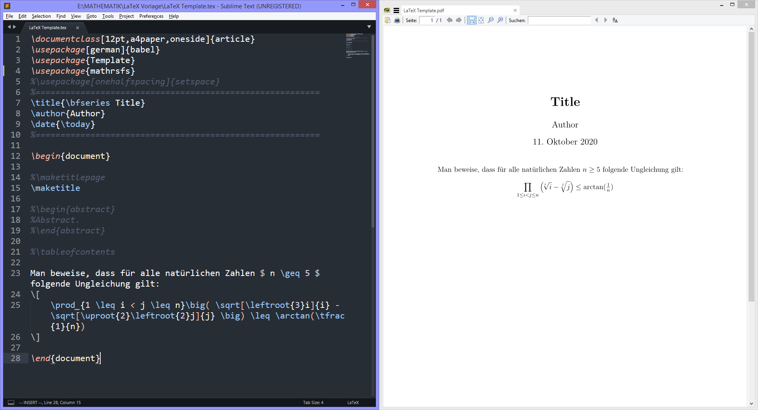Screen dimensions: 758x410
Task: Zoom out of the PDF page
Action: pyautogui.click(x=490, y=20)
